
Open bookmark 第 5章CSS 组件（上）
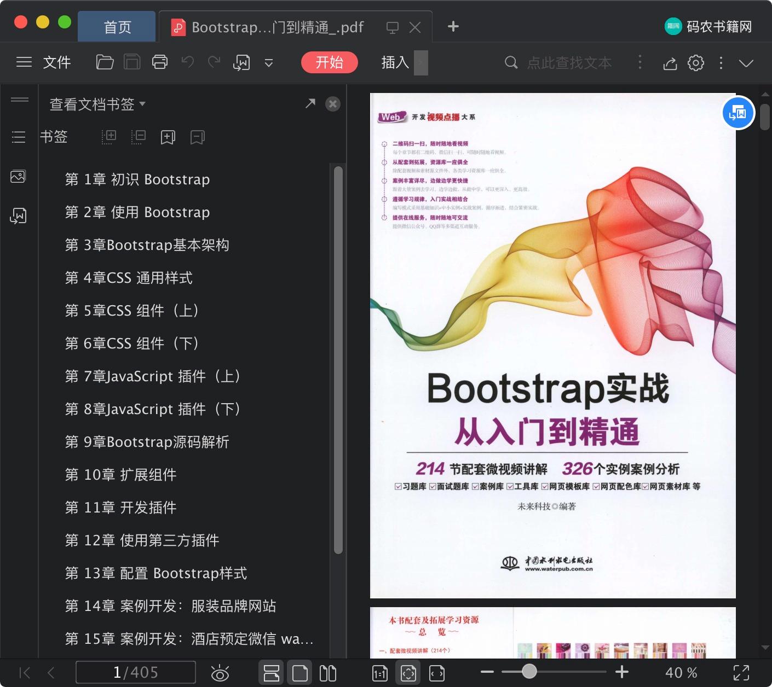coord(132,311)
